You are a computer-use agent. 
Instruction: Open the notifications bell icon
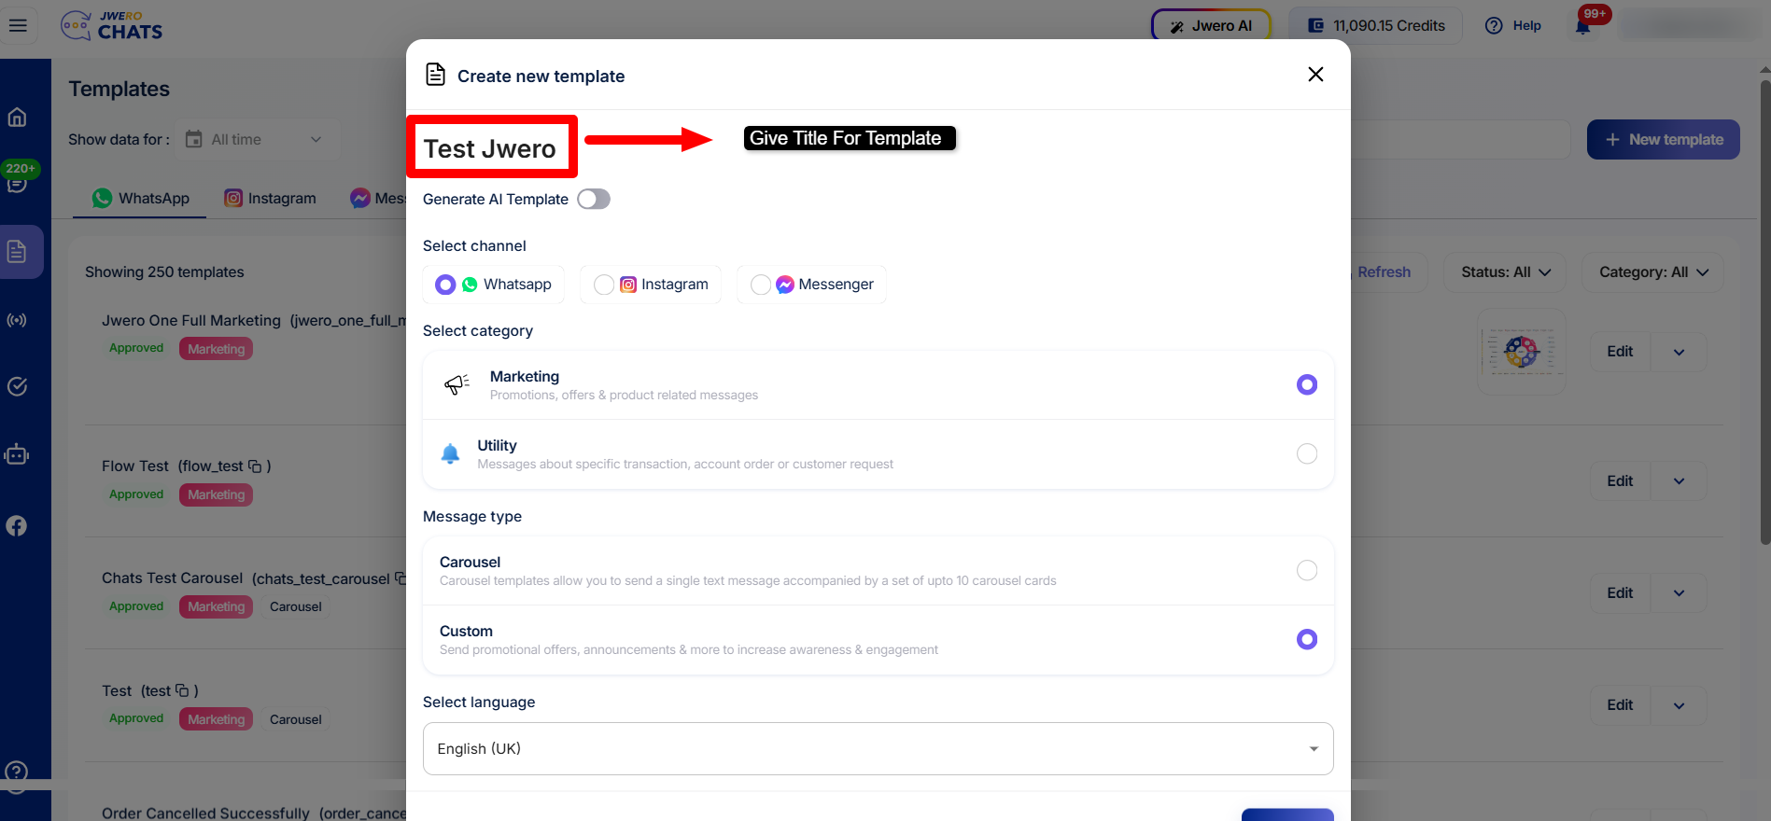1583,26
